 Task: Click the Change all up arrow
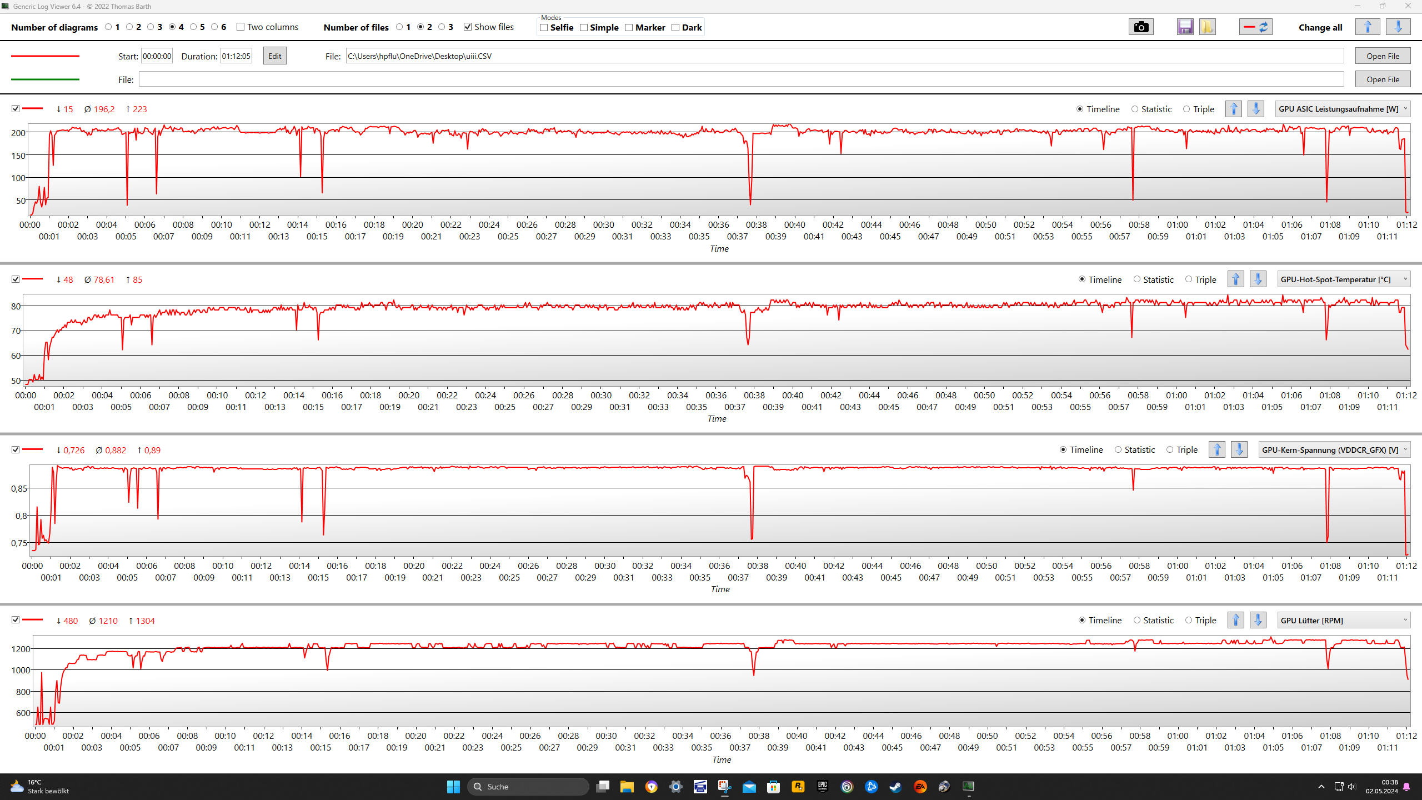(x=1368, y=27)
